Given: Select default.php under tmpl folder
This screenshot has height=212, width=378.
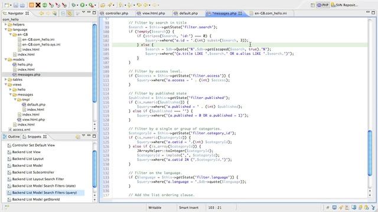Looking at the screenshot, I should click(36, 105).
